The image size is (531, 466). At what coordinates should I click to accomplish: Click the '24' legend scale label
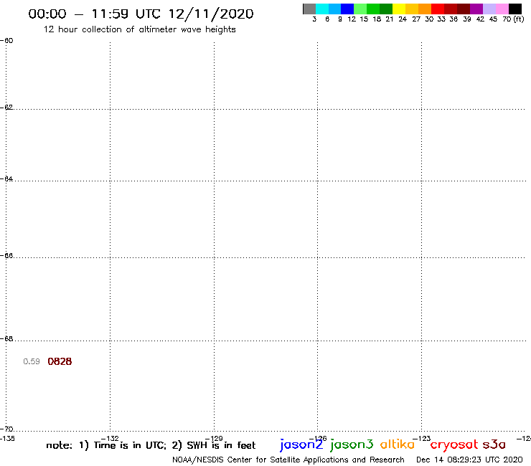coord(403,19)
